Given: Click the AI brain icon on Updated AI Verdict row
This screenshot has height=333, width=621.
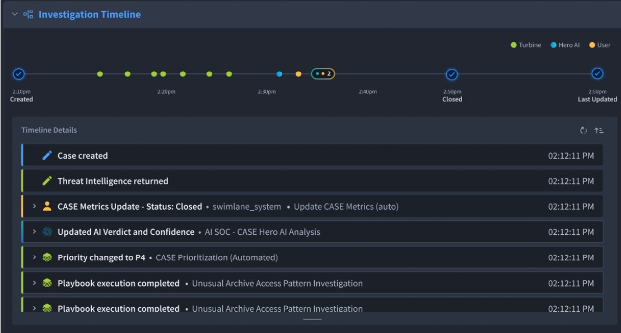Looking at the screenshot, I should click(47, 232).
